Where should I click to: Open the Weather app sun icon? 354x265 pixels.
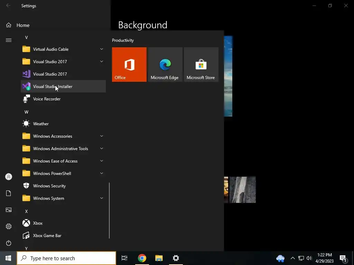[x=26, y=124]
